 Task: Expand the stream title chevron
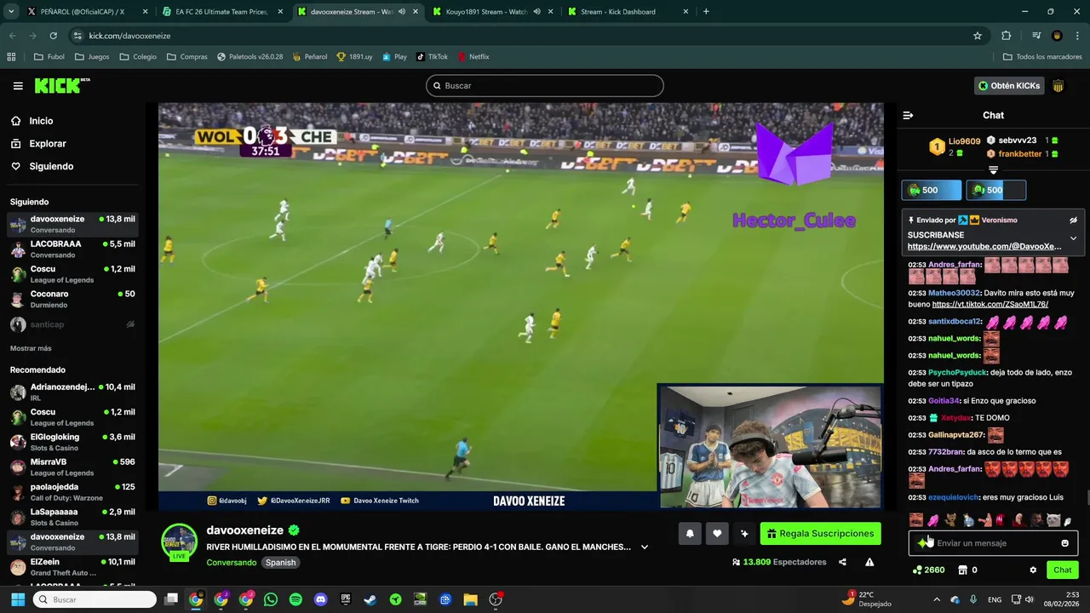(645, 547)
